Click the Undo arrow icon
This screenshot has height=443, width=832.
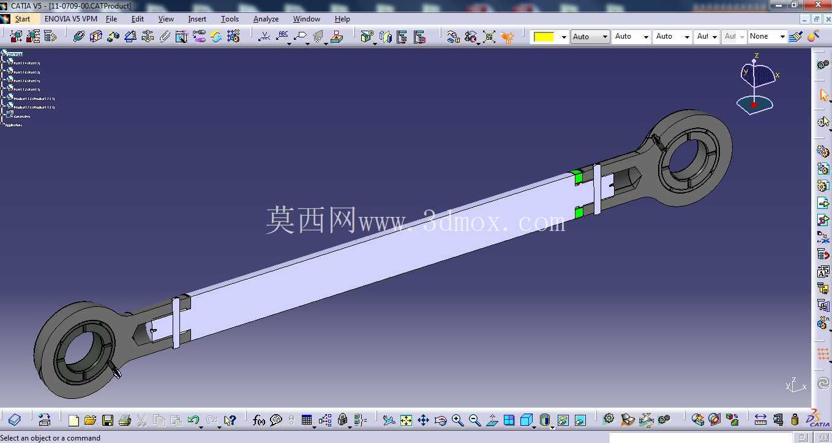[193, 420]
